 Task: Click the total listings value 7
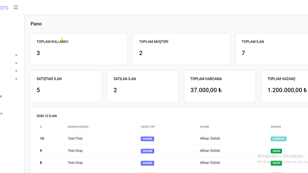click(243, 53)
